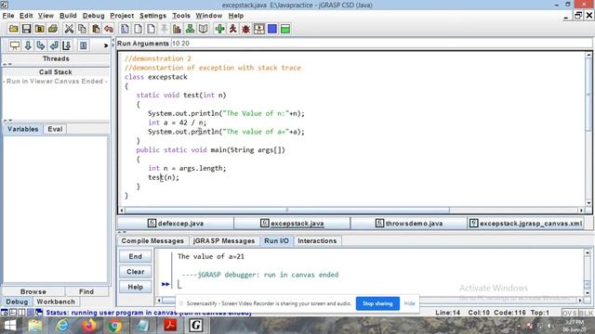Open Google Chrome from the taskbar
The image size is (595, 334).
point(115,326)
